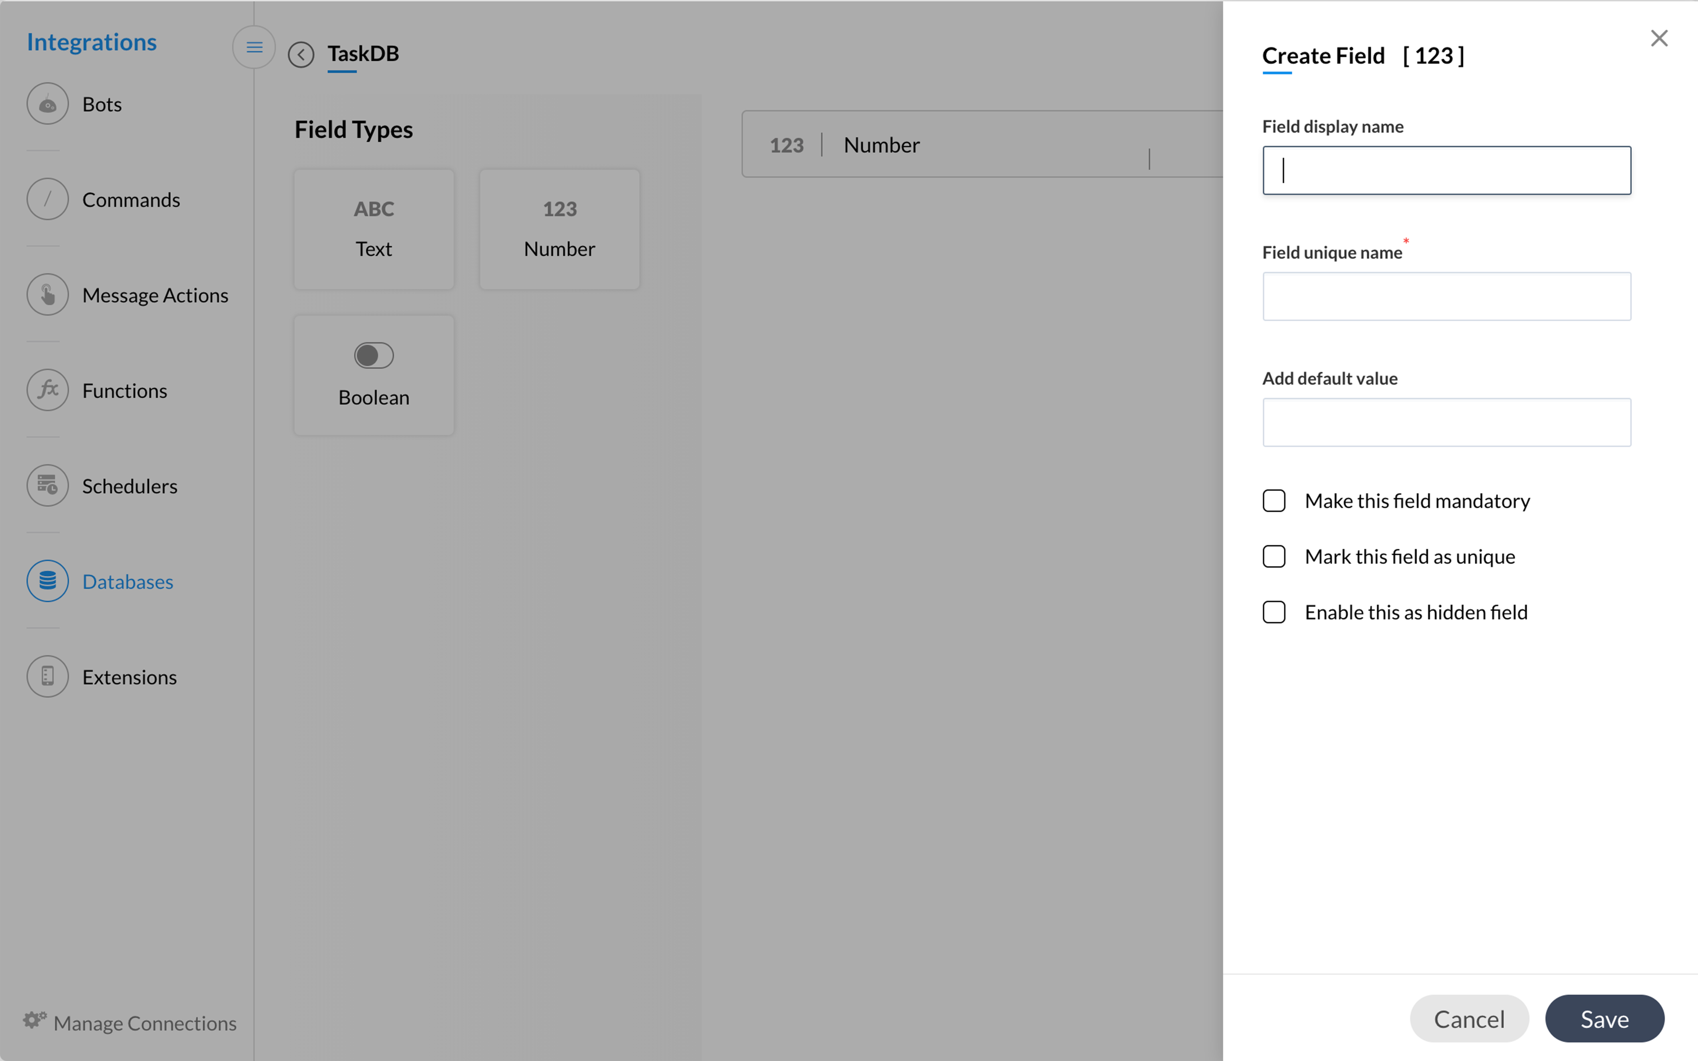Collapse sidebar with hamburger menu button
The image size is (1698, 1061).
[x=254, y=47]
